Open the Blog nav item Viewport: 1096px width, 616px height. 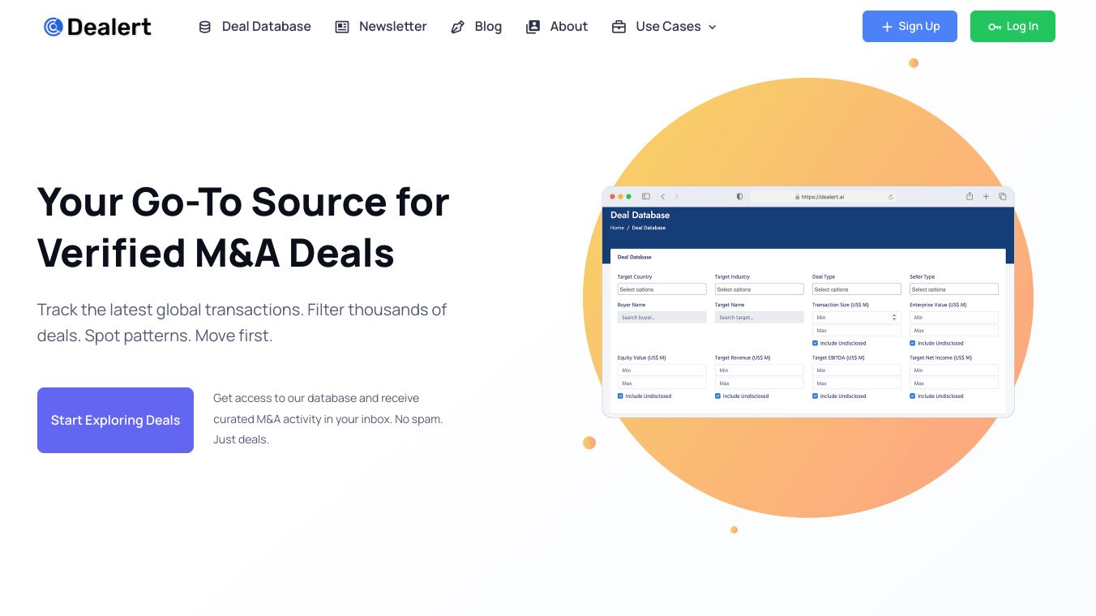[x=477, y=27]
